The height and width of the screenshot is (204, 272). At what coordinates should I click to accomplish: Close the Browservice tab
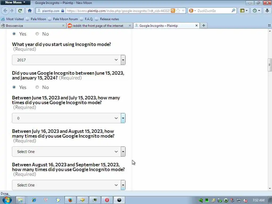63,26
